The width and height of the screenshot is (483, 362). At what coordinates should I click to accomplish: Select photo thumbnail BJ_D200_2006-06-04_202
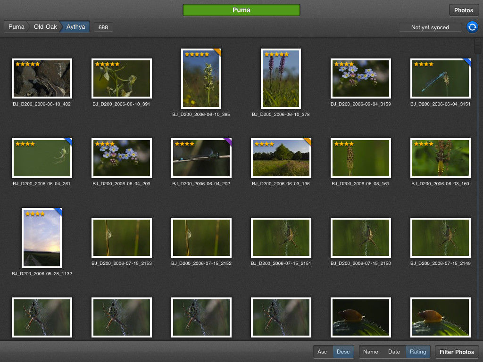point(201,158)
